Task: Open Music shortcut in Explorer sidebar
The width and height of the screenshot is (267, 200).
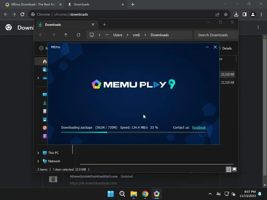Action: [x=45, y=128]
